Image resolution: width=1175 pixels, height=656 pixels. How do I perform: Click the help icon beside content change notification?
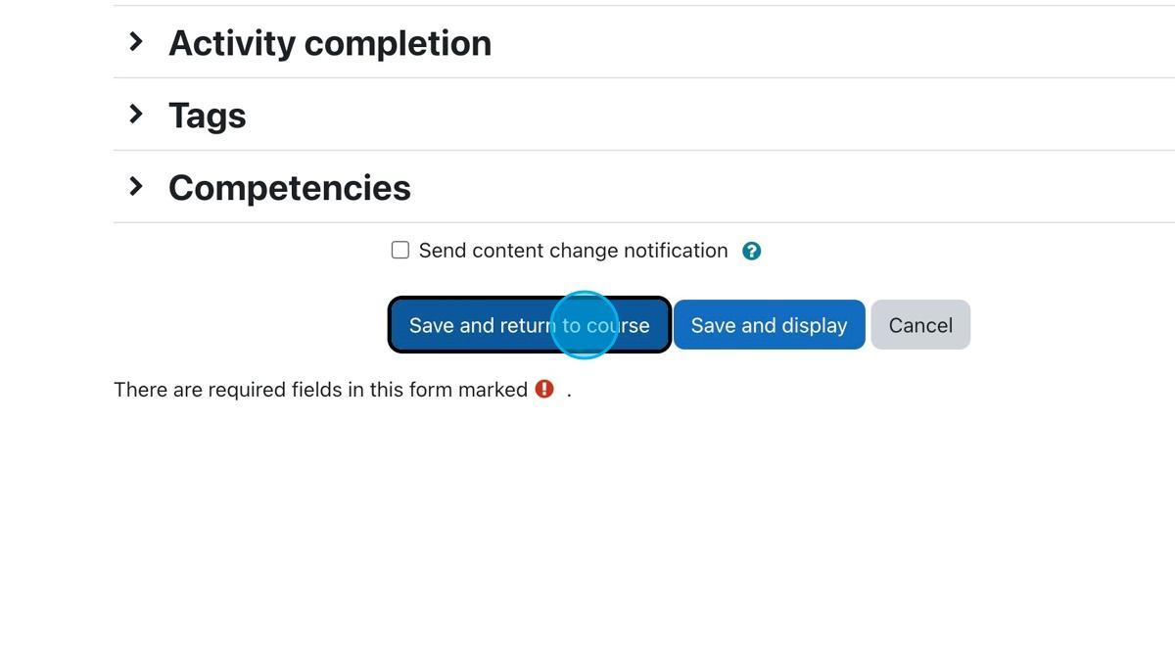[750, 250]
